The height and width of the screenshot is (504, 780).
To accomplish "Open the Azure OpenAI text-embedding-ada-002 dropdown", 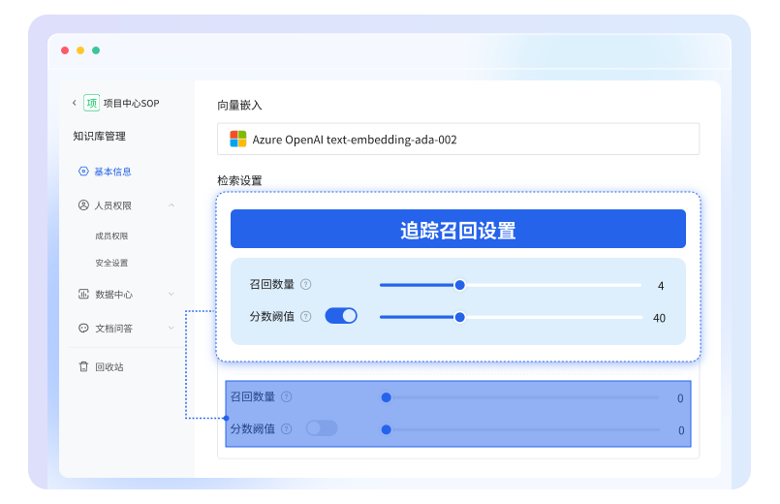I will pyautogui.click(x=458, y=140).
